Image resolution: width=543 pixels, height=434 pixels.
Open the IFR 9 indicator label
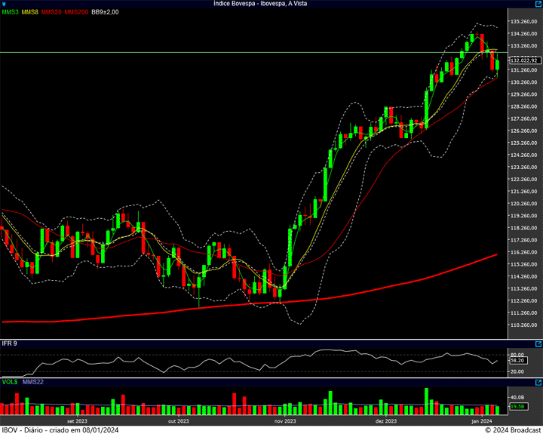(9, 343)
